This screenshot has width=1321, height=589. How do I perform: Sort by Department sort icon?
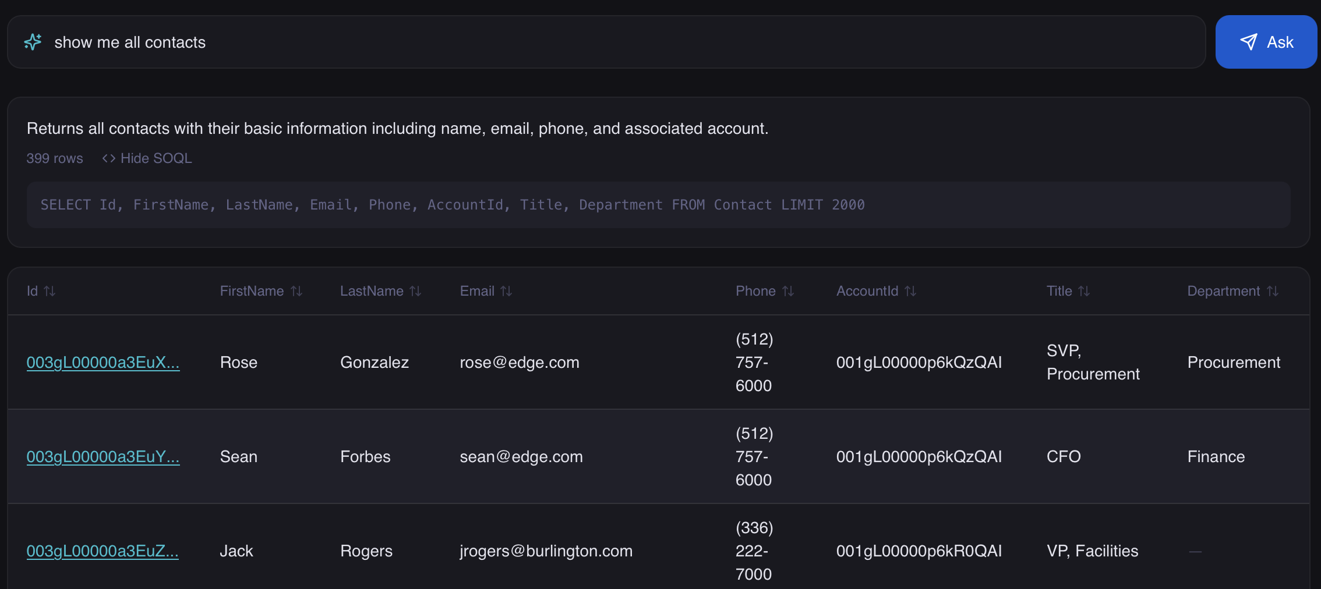[x=1273, y=291]
